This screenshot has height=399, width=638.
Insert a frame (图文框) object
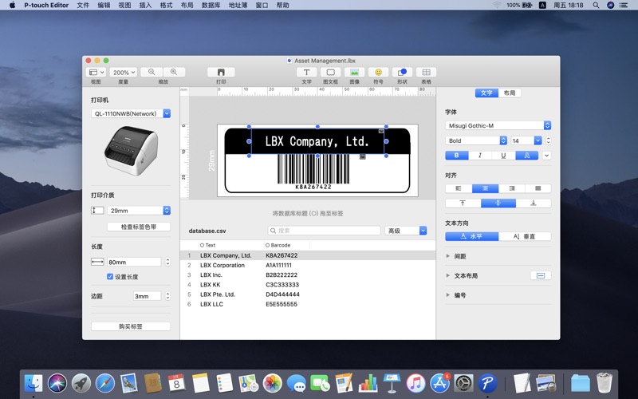[330, 72]
